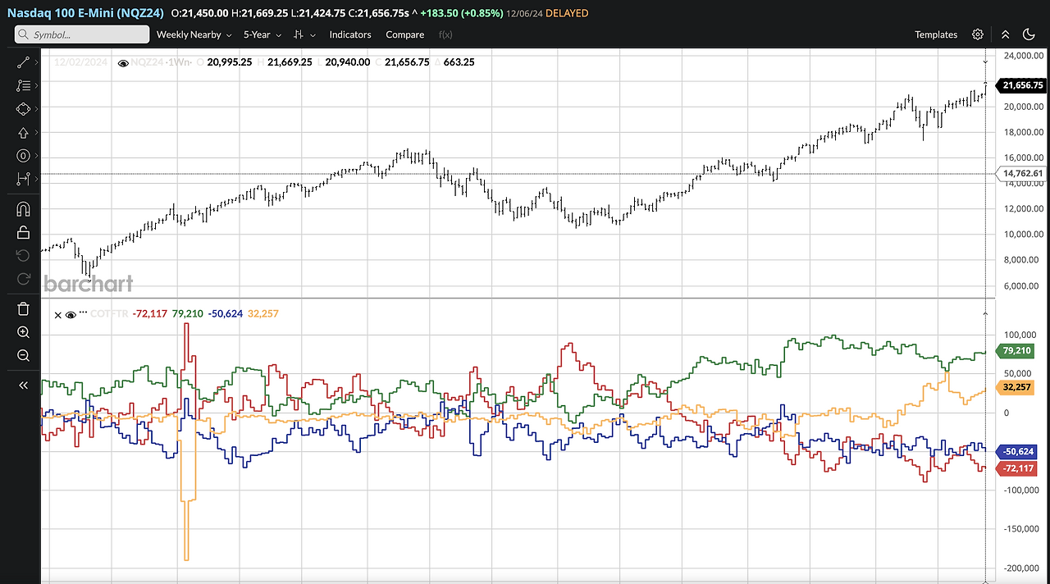Open the Weekly Nearby frequency dropdown
The height and width of the screenshot is (584, 1050).
point(194,34)
